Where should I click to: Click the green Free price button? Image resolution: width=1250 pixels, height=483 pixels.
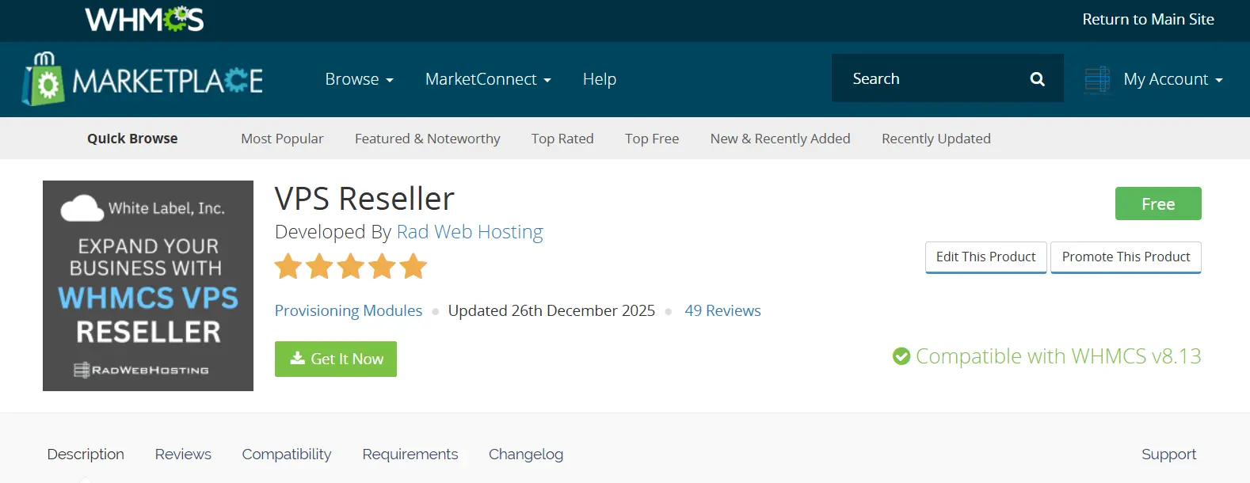click(x=1158, y=203)
